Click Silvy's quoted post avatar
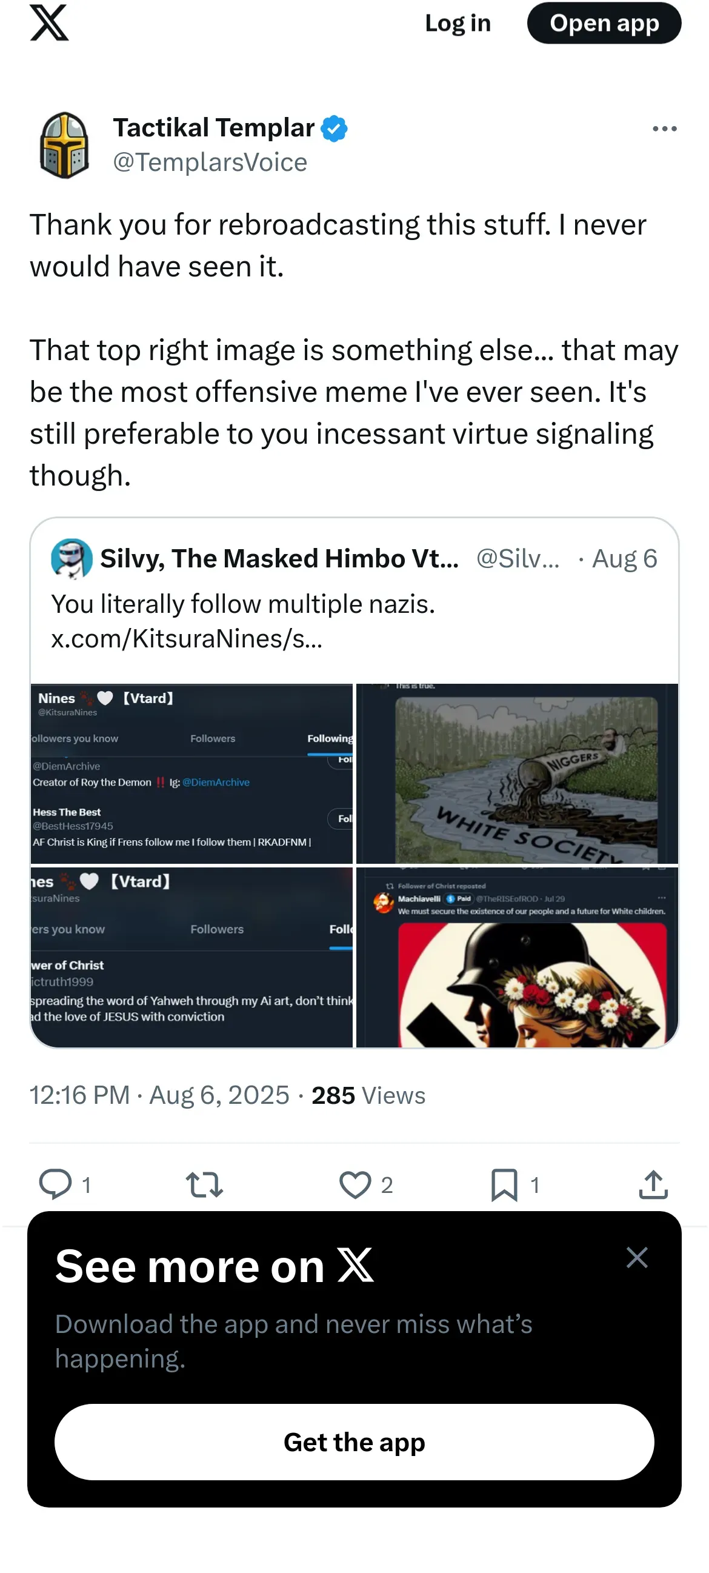 click(x=72, y=558)
